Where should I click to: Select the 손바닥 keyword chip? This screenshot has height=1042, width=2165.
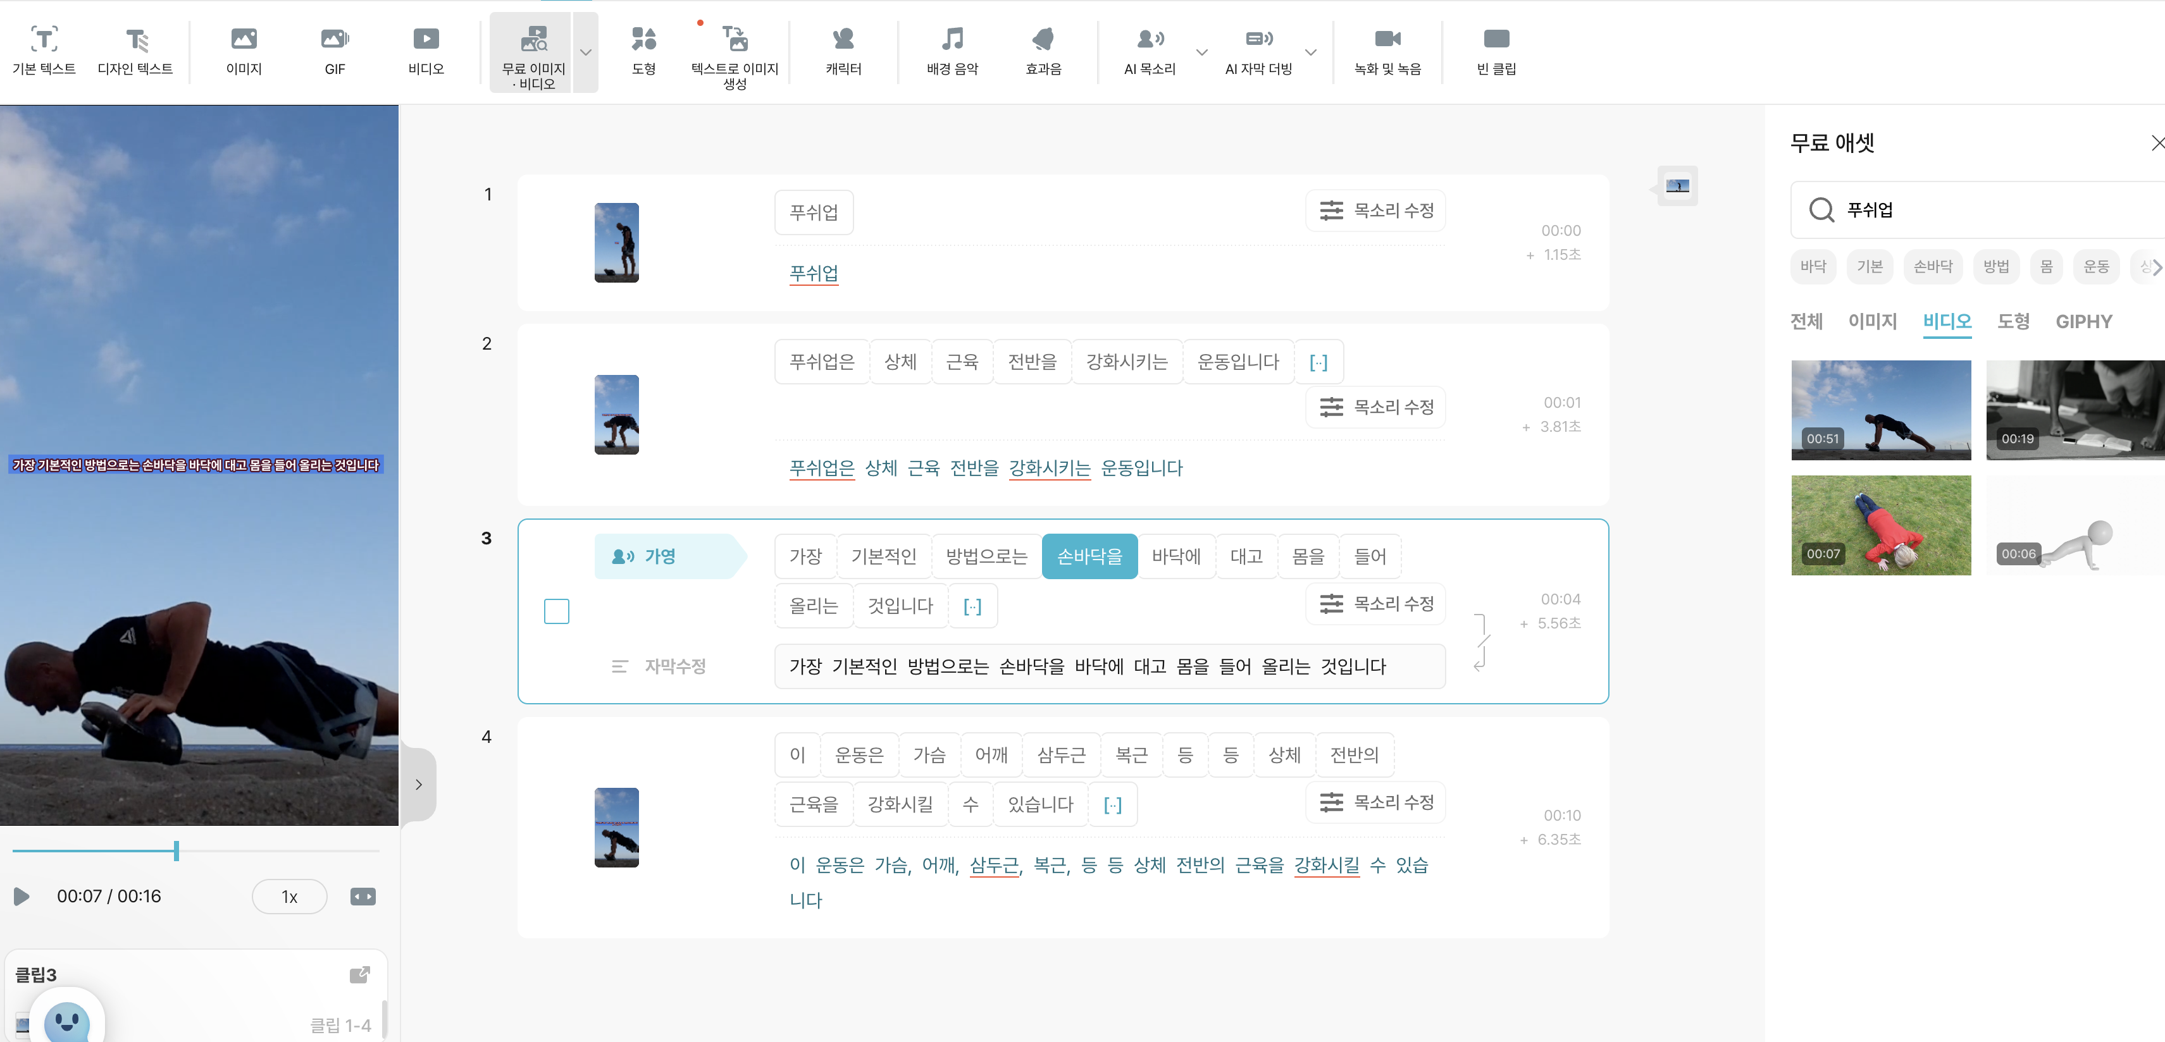pos(1932,266)
